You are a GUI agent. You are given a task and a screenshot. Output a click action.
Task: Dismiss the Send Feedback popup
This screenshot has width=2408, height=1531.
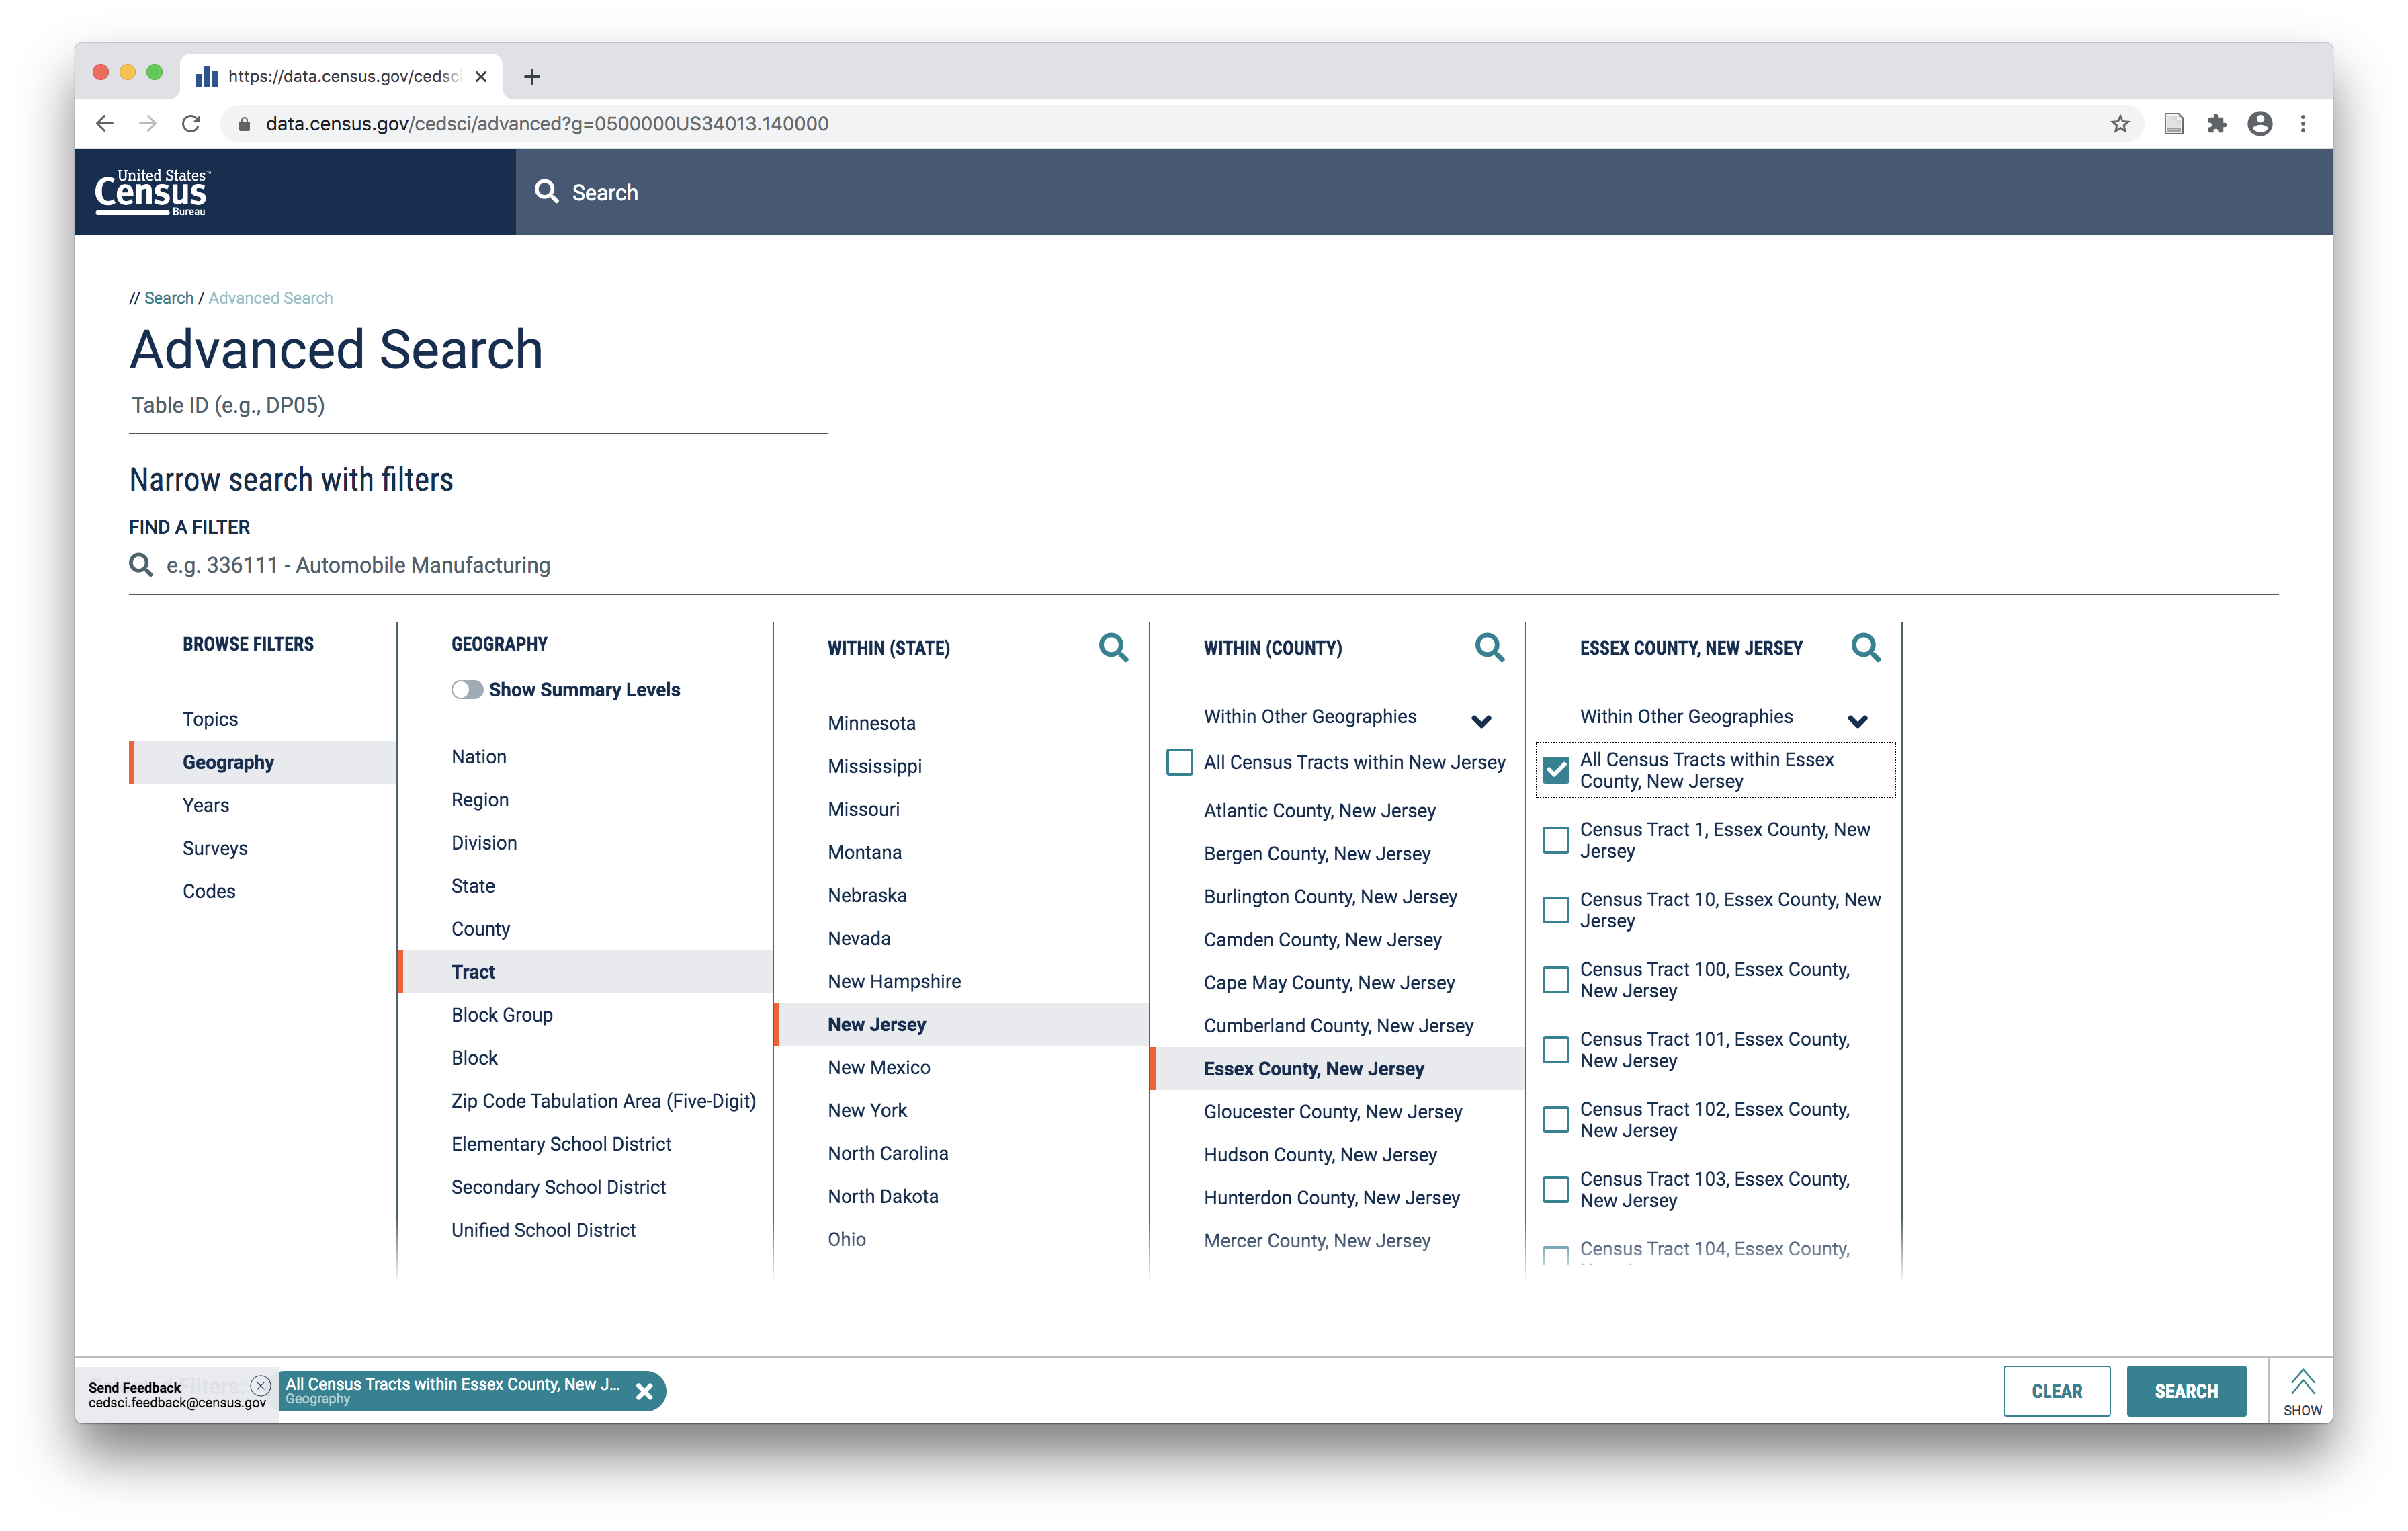click(x=261, y=1385)
